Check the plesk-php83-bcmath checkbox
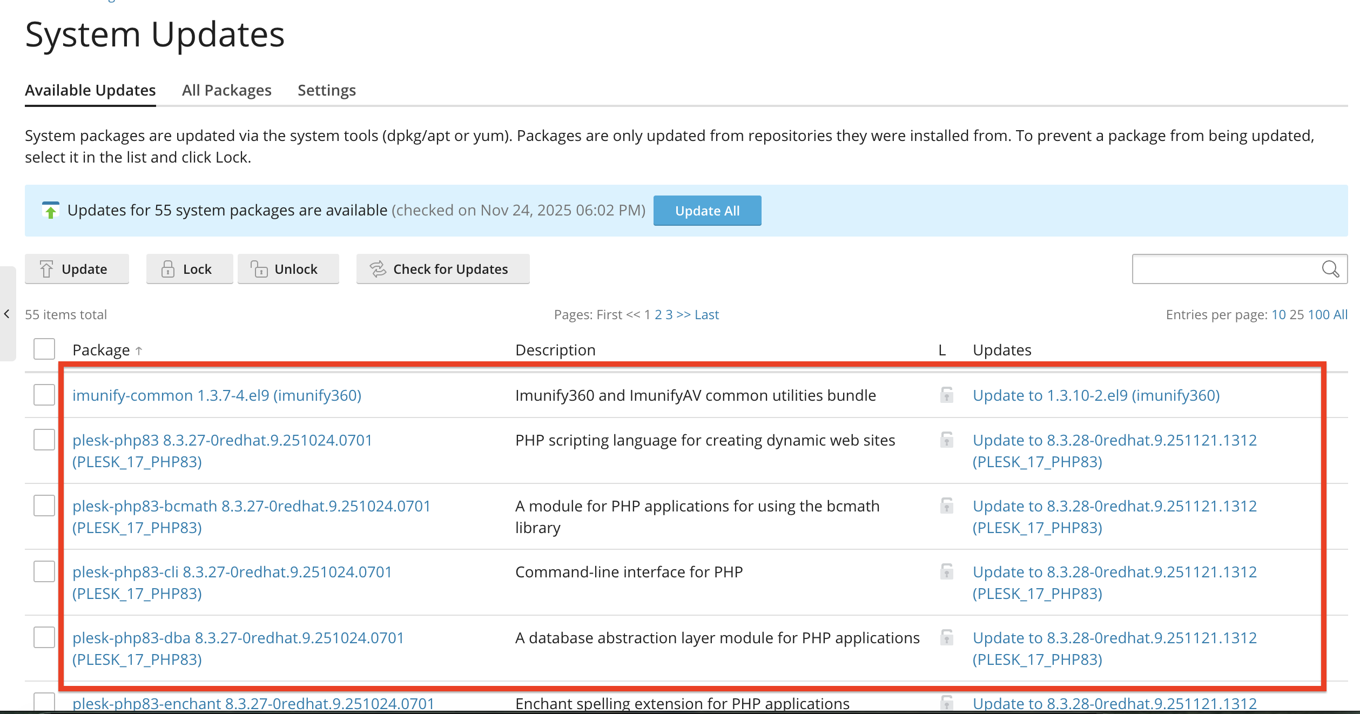The image size is (1360, 714). pos(44,506)
